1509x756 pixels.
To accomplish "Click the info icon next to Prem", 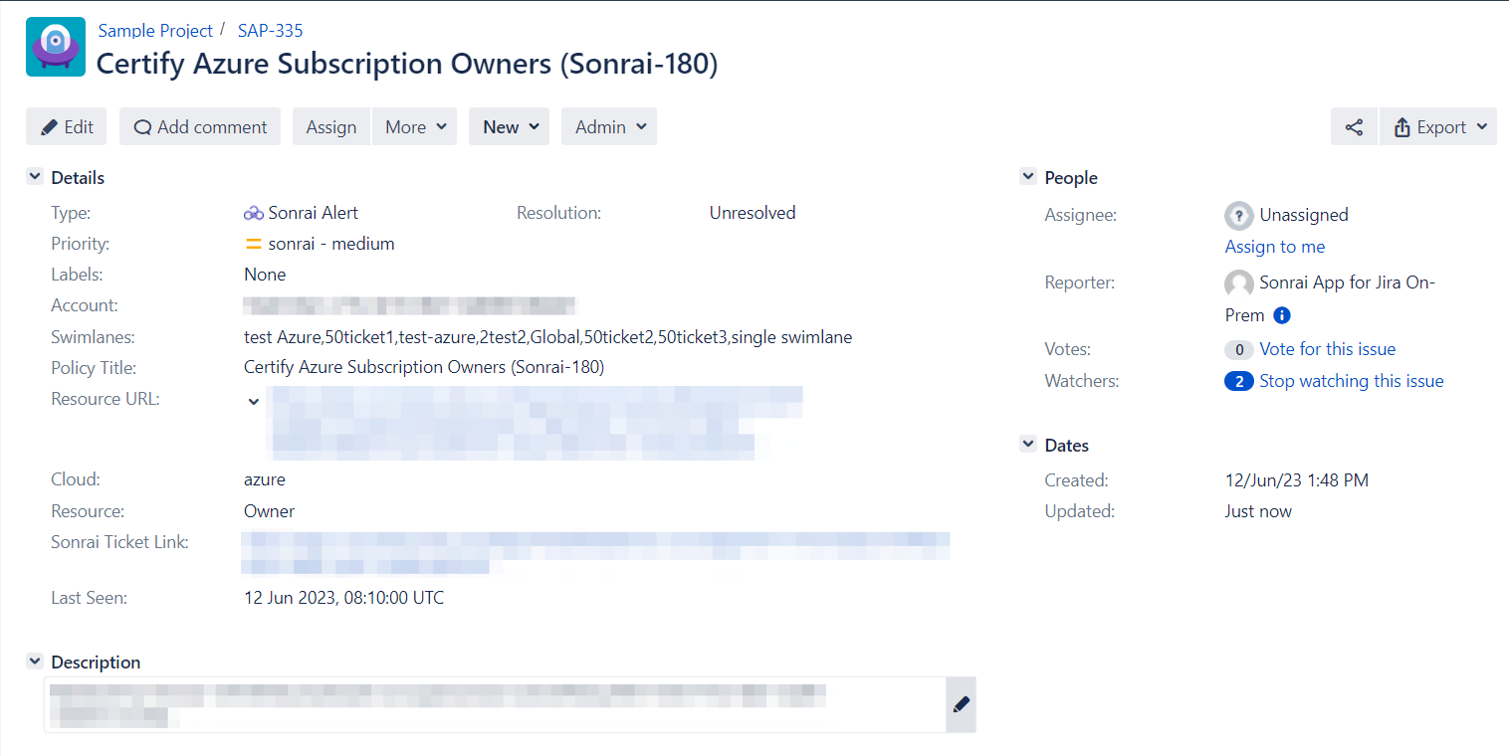I will [x=1282, y=315].
